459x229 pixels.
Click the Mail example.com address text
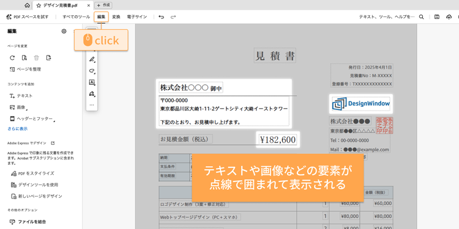(x=359, y=150)
